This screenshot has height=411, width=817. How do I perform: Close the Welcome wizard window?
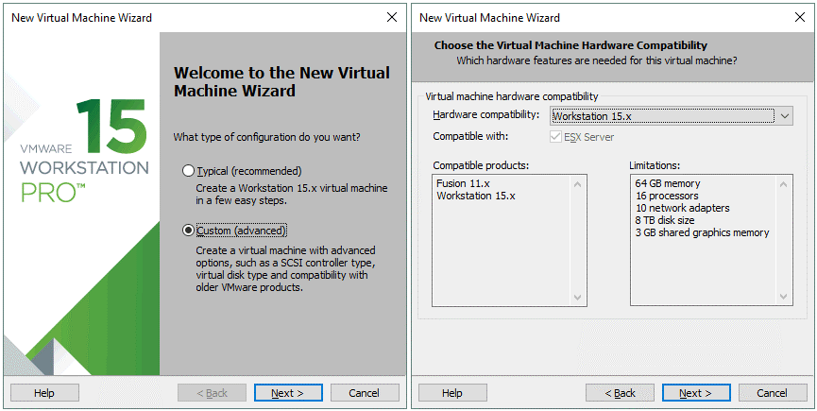point(391,18)
